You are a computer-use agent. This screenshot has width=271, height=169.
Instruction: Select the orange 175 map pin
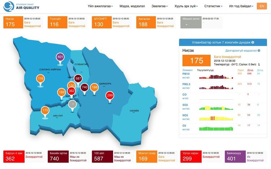pyautogui.click(x=45, y=110)
